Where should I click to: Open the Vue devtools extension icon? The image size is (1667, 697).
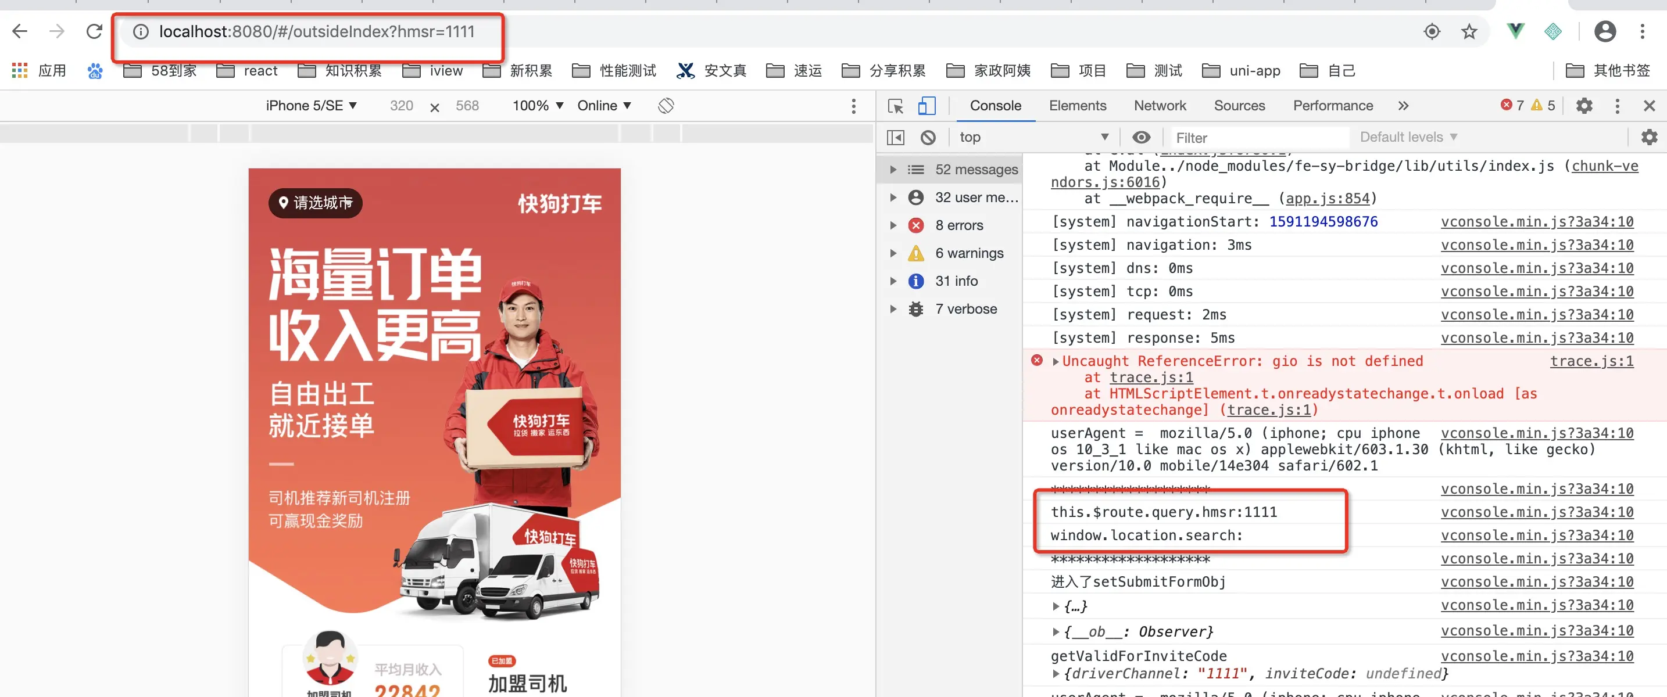click(1515, 31)
